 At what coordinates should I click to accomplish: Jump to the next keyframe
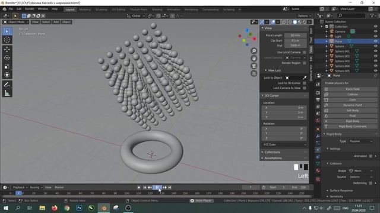click(x=165, y=188)
